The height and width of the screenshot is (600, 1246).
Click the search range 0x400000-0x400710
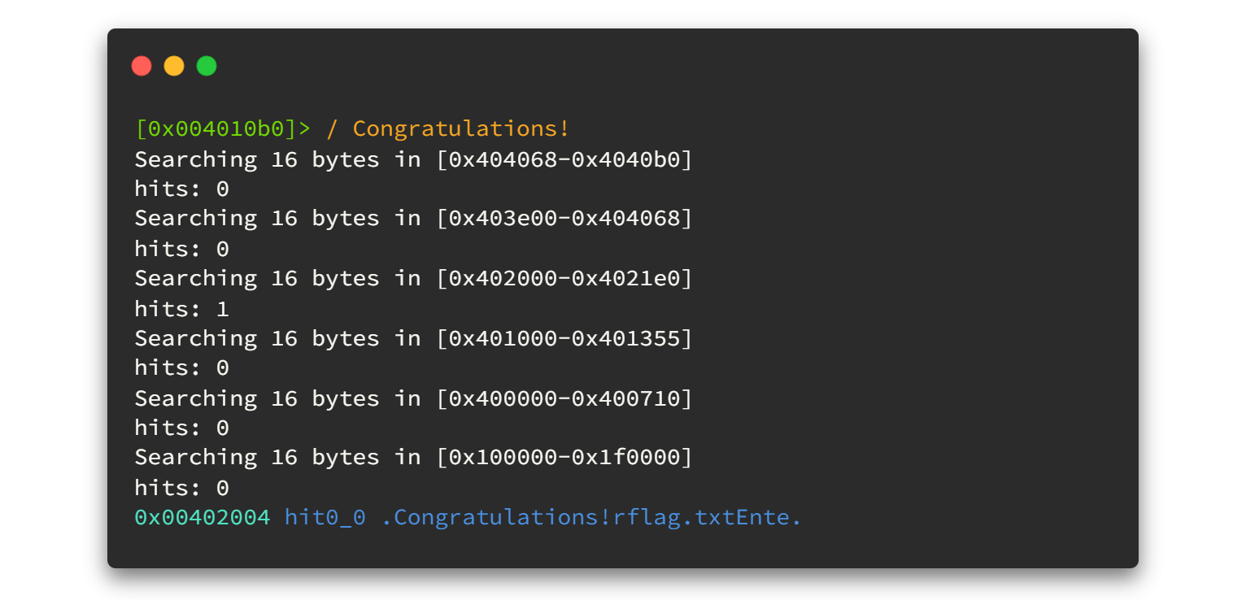pyautogui.click(x=564, y=398)
